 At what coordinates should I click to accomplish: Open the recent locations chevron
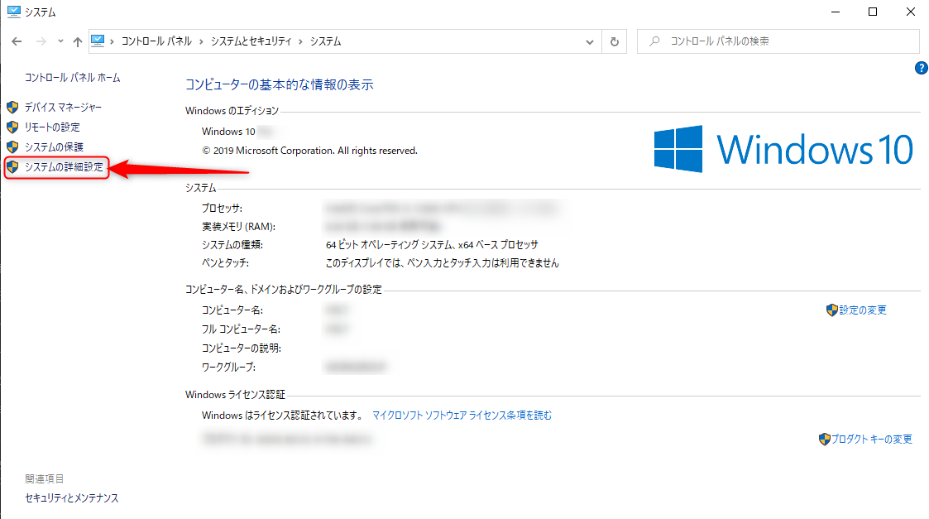coord(60,41)
